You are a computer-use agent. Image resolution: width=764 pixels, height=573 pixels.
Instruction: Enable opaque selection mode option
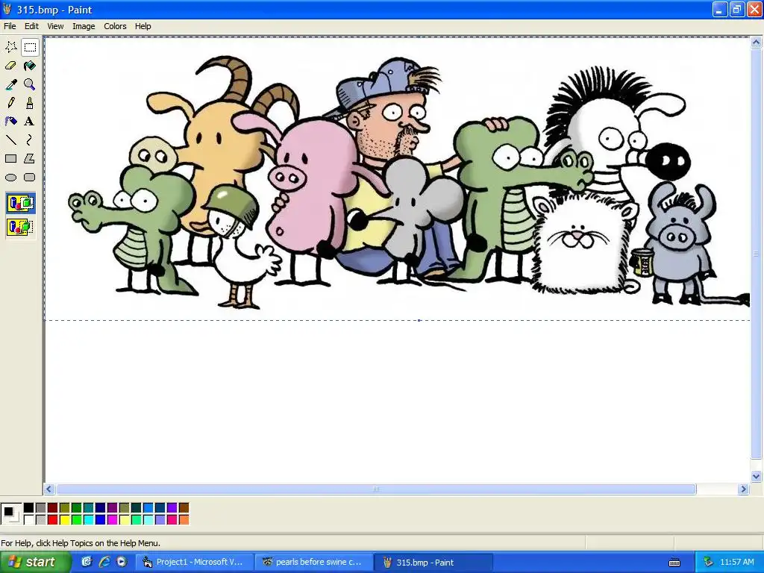(20, 203)
